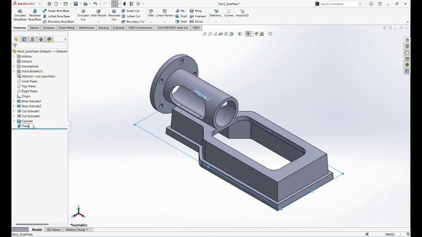422x237 pixels.
Task: Select the Intersect tool
Action: point(198,16)
